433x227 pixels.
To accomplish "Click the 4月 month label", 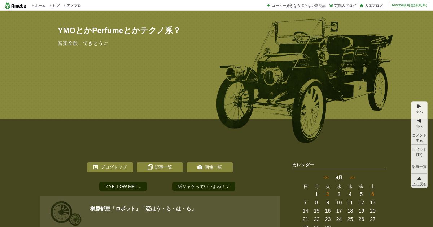I will [x=339, y=177].
